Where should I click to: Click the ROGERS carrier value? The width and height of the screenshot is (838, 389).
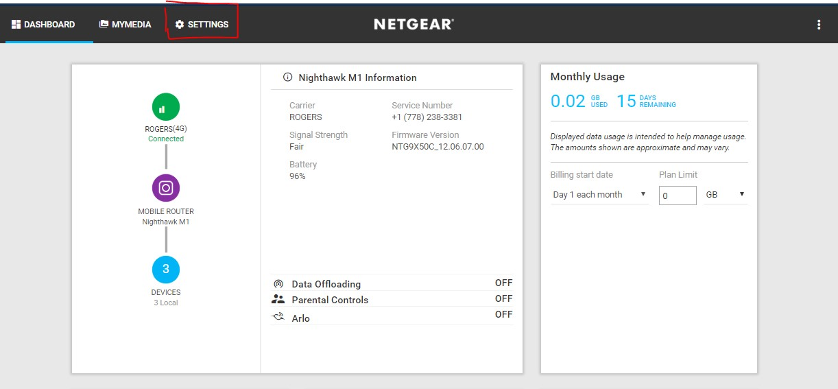(305, 117)
